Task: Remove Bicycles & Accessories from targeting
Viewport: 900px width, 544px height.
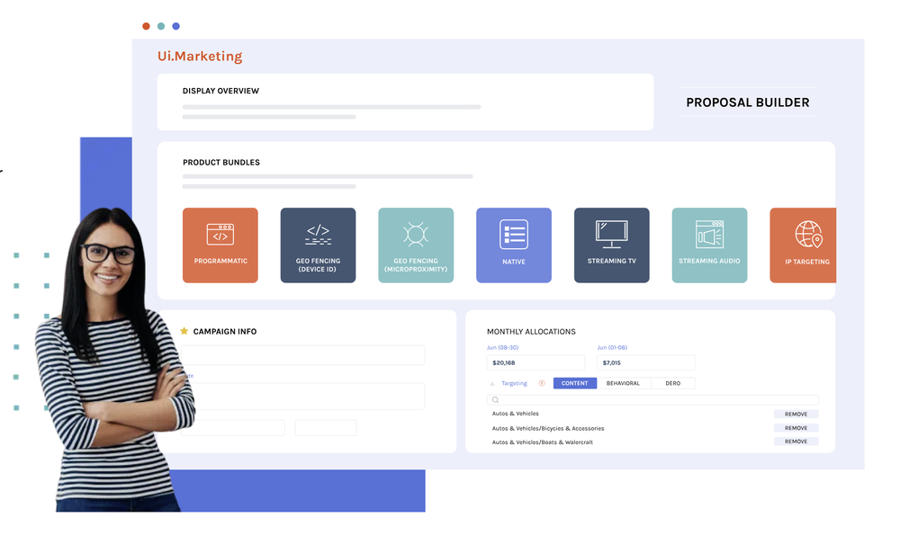Action: click(796, 428)
